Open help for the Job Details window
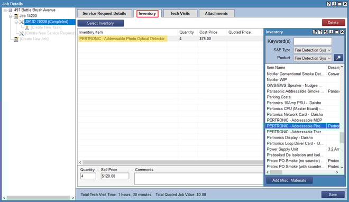 (328, 4)
